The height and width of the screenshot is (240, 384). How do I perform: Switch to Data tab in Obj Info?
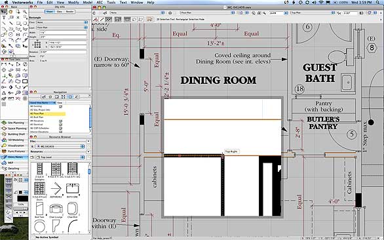point(59,12)
